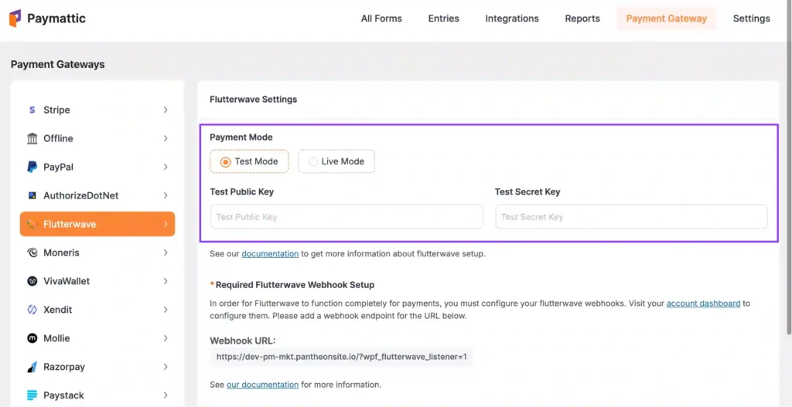This screenshot has height=407, width=792.
Task: Click the Paymattic brand name
Action: click(56, 19)
